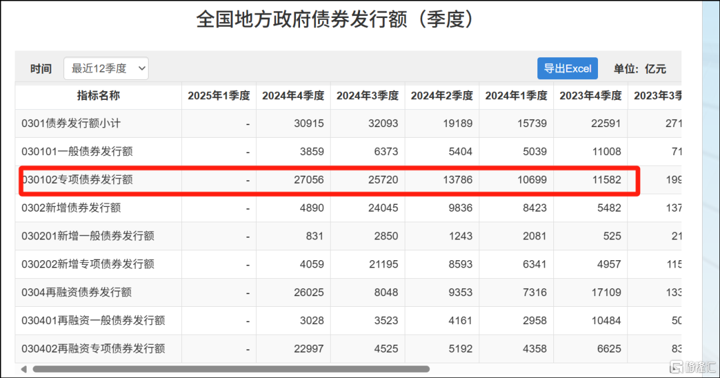Click the value 2850 in the table

coord(386,236)
